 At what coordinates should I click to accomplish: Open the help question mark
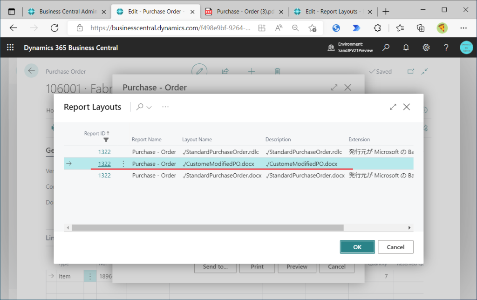click(446, 48)
